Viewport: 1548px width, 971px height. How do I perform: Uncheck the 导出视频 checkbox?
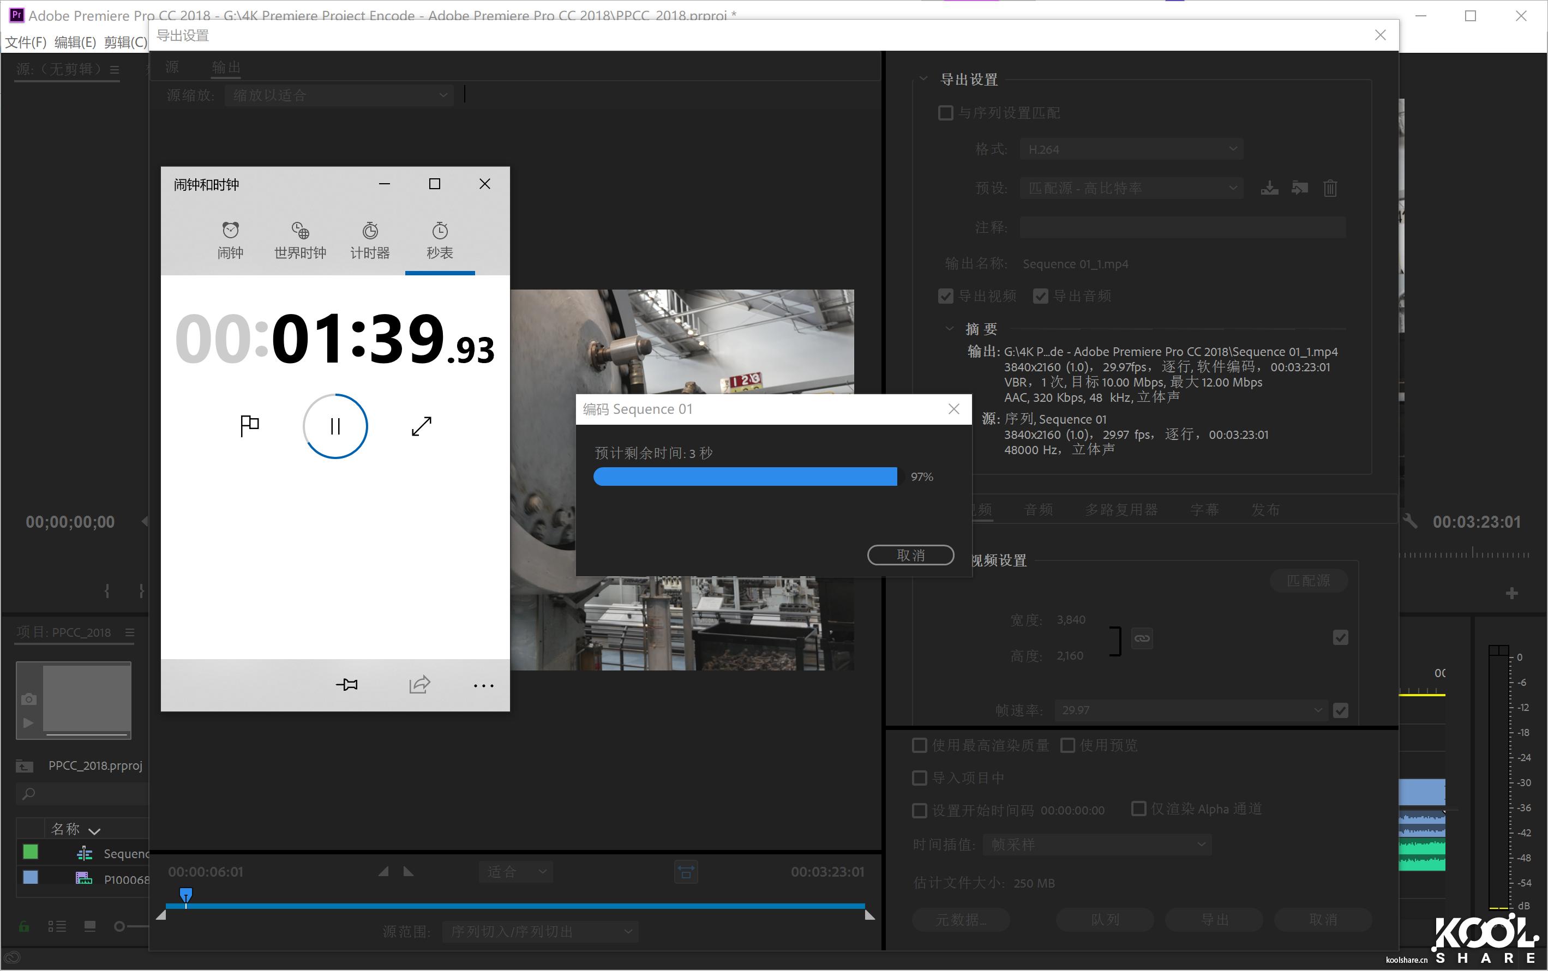(945, 296)
